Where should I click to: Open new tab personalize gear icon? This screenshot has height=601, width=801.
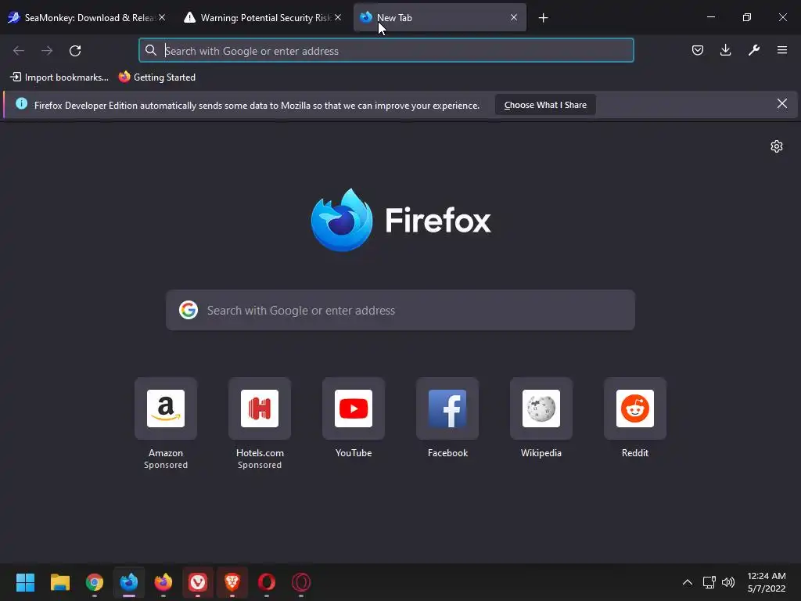coord(777,146)
